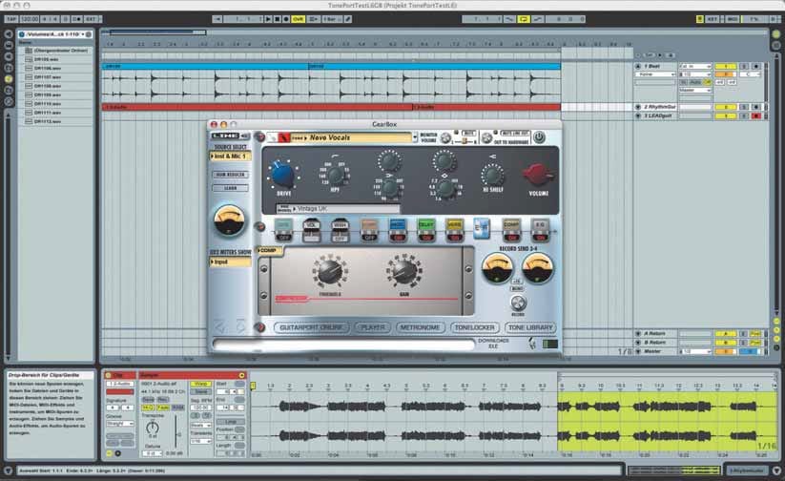Click the Stop button in the transport bar
The width and height of the screenshot is (785, 481).
click(277, 19)
